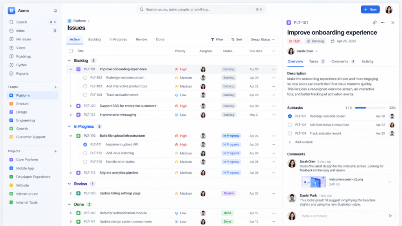Viewport: 402px width, 226px height.
Task: Click the Sort button
Action: [237, 40]
